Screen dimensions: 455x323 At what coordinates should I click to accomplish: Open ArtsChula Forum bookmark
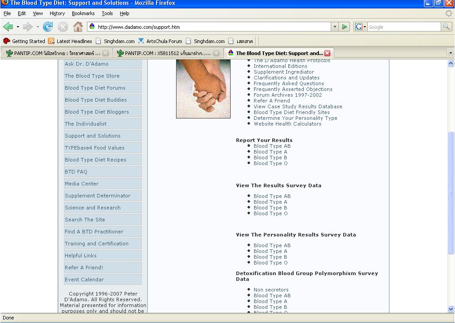160,41
